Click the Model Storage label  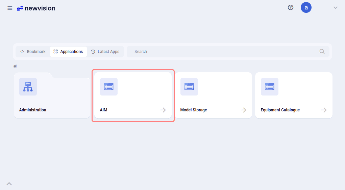click(194, 110)
